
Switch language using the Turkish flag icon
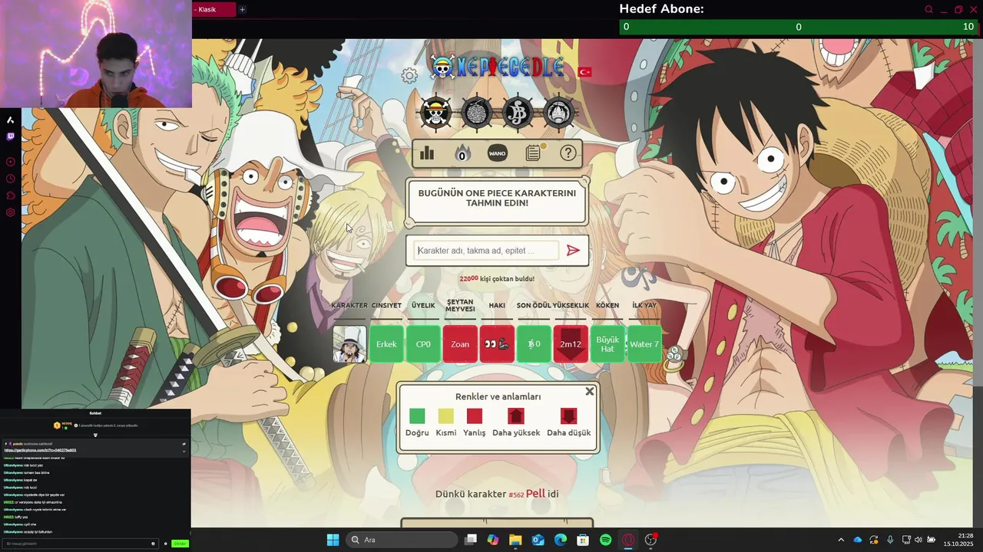[585, 71]
